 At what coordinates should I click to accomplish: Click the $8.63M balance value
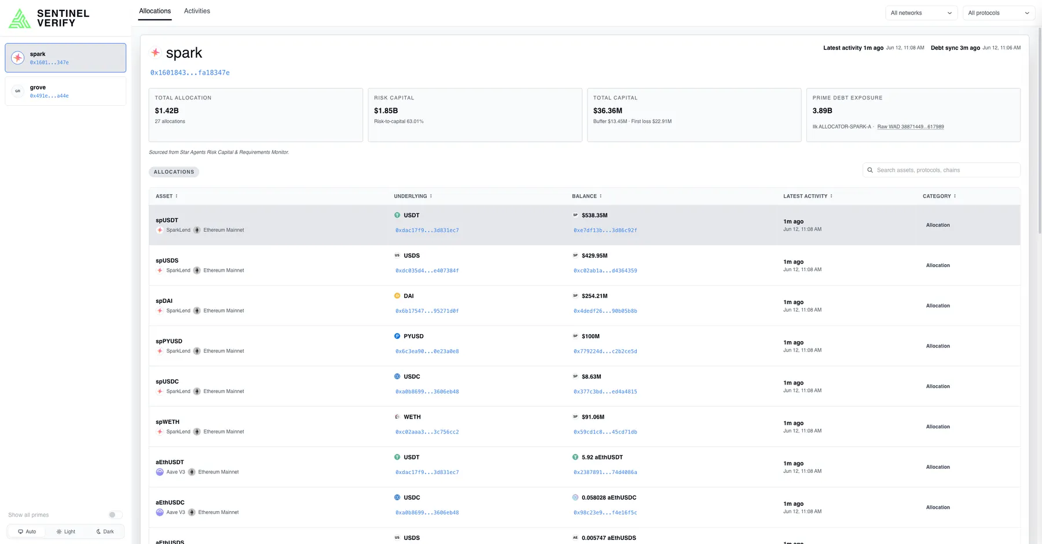pyautogui.click(x=592, y=376)
